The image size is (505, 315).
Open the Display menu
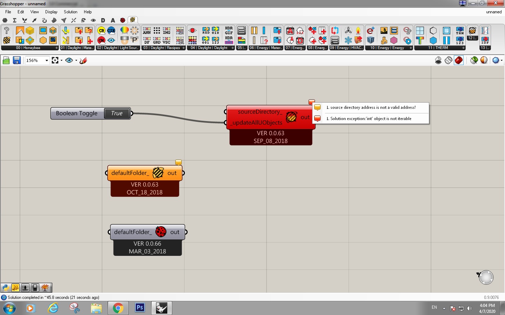pos(51,12)
